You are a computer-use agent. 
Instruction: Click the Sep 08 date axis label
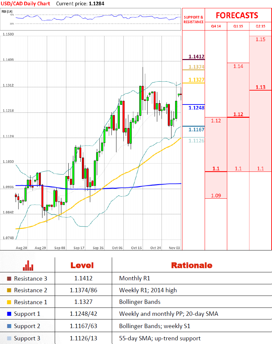click(60, 248)
